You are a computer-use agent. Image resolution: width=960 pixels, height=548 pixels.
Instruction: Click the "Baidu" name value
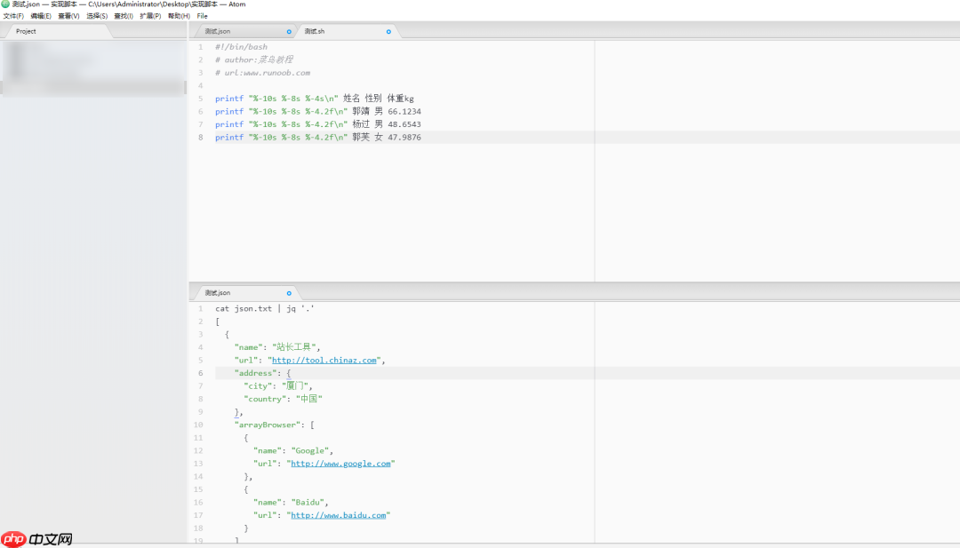click(308, 502)
